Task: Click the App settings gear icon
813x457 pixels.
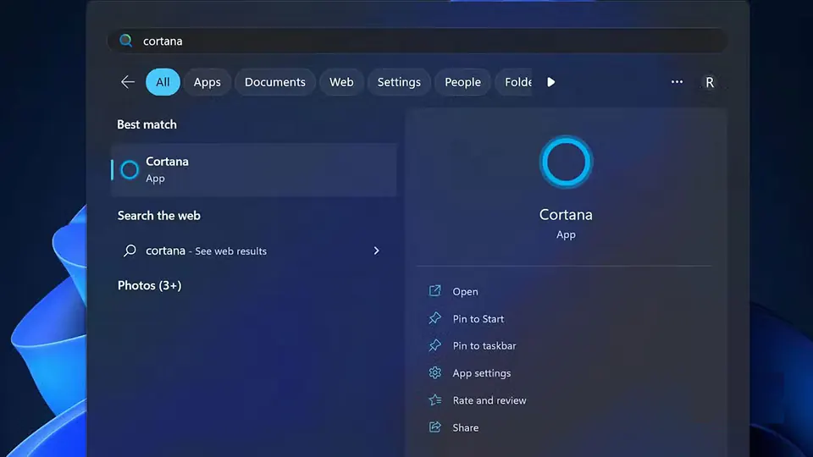Action: (435, 373)
